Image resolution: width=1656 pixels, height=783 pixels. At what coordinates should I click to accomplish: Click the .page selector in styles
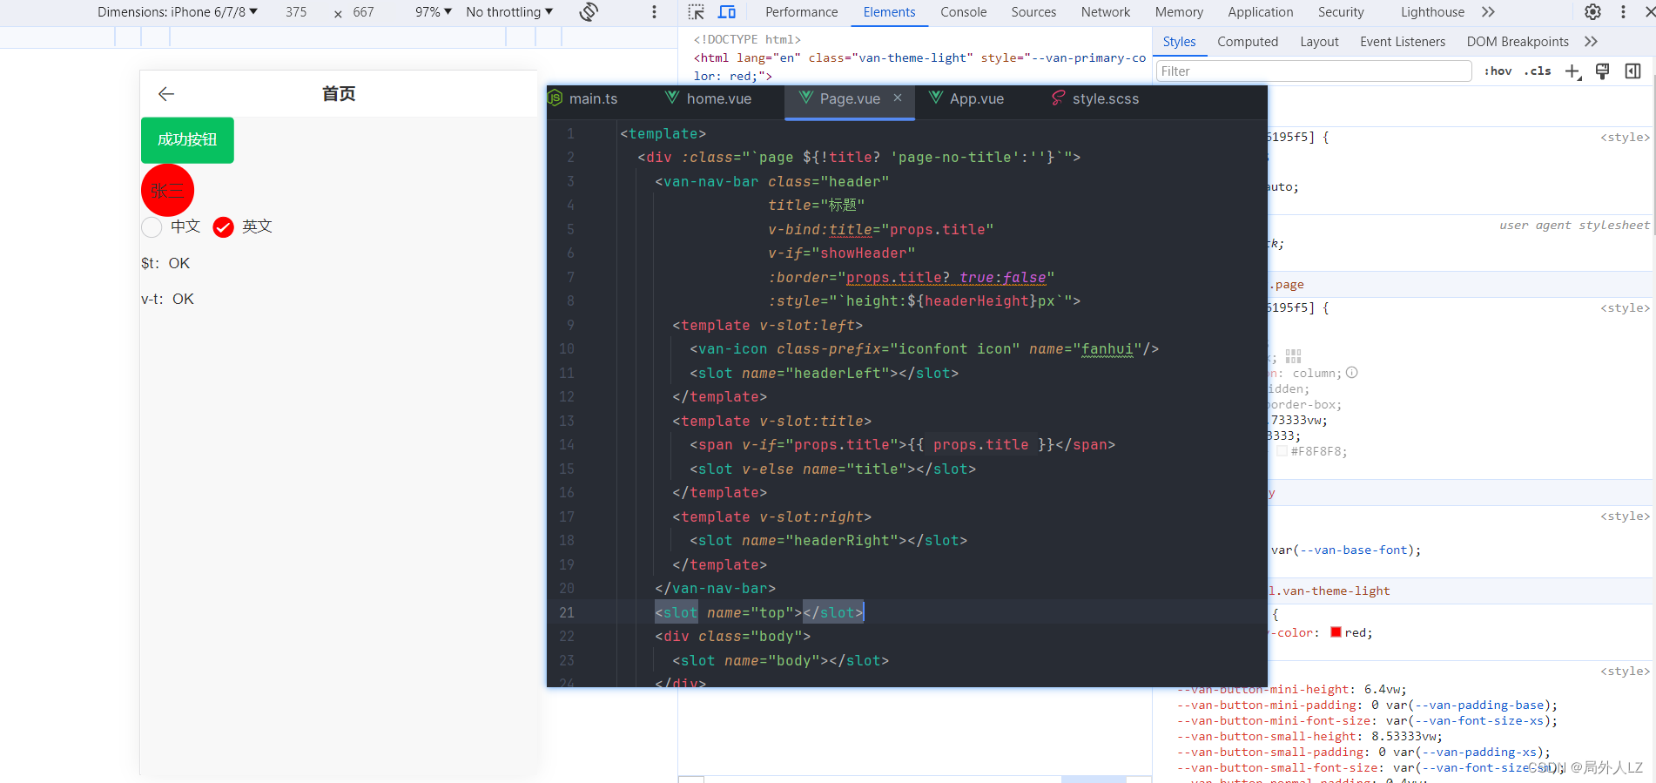point(1287,285)
